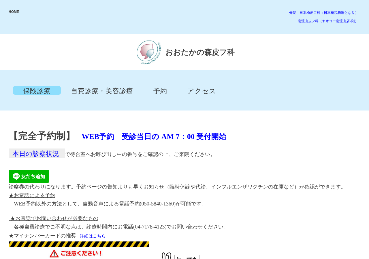Click the phone number 050-5840-1360 text
369x259 pixels.
(158, 204)
